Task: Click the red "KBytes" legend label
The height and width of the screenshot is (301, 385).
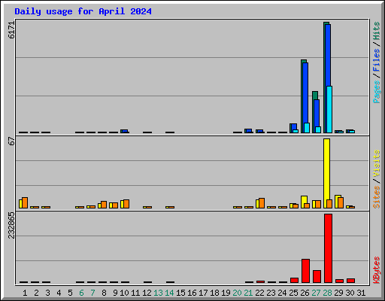Action: click(x=377, y=270)
